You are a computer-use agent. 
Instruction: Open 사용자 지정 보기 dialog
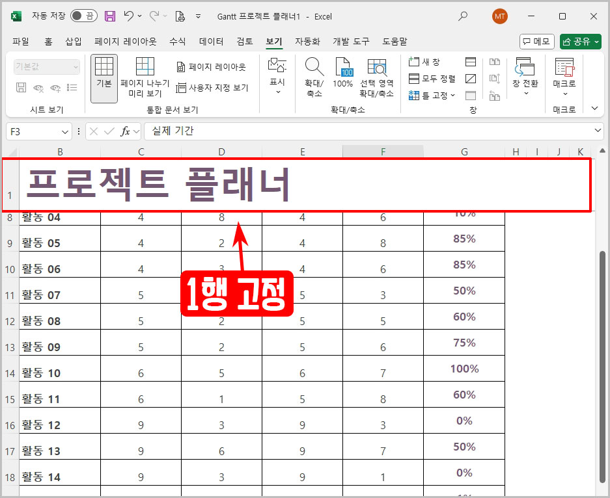coord(213,88)
